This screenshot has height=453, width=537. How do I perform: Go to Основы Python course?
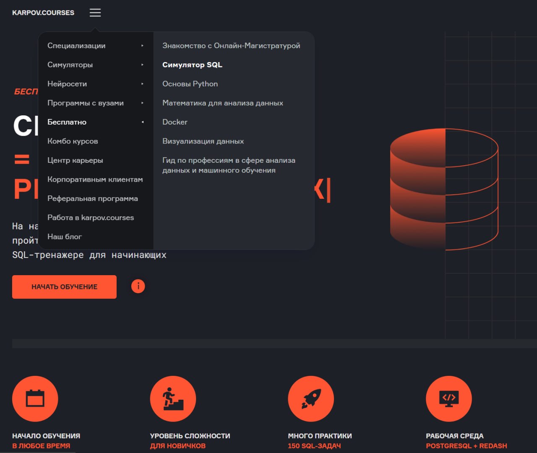(x=190, y=84)
